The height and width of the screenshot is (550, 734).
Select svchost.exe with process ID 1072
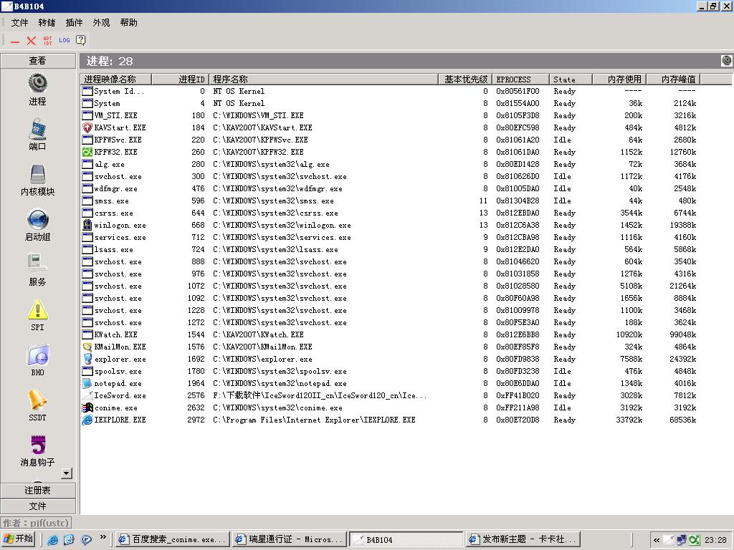tap(389, 286)
